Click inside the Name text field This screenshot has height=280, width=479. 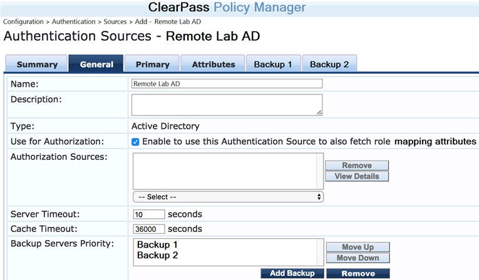(x=227, y=83)
